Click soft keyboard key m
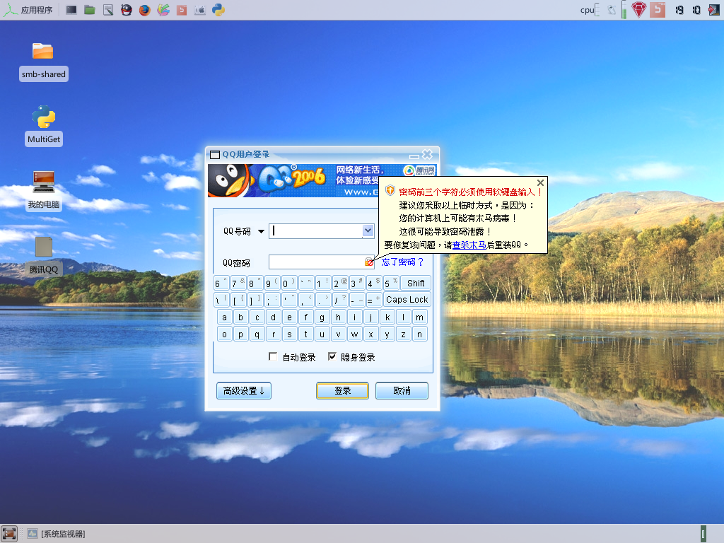This screenshot has height=543, width=724. [x=419, y=317]
